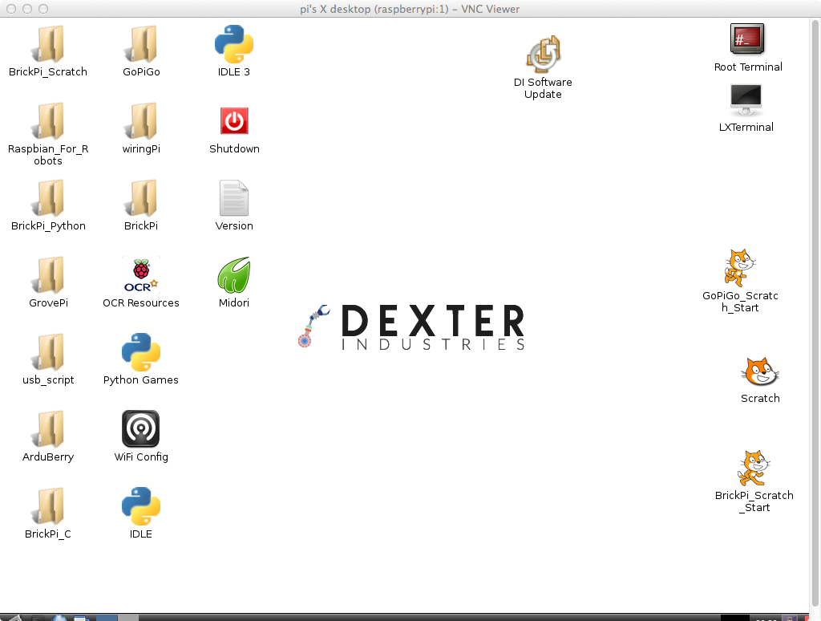Screen dimensions: 821x621
Task: Start BrickPi_Scratch_Start cat icon
Action: tap(754, 468)
